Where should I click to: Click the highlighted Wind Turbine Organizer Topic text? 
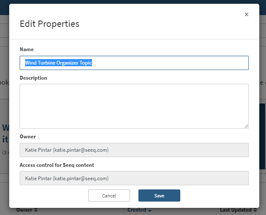click(59, 63)
